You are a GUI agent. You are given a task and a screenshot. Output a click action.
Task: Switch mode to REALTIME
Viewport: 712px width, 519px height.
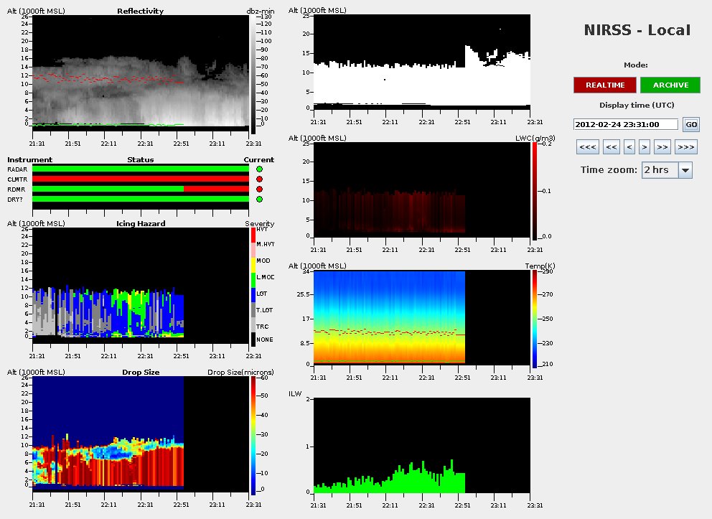click(604, 85)
